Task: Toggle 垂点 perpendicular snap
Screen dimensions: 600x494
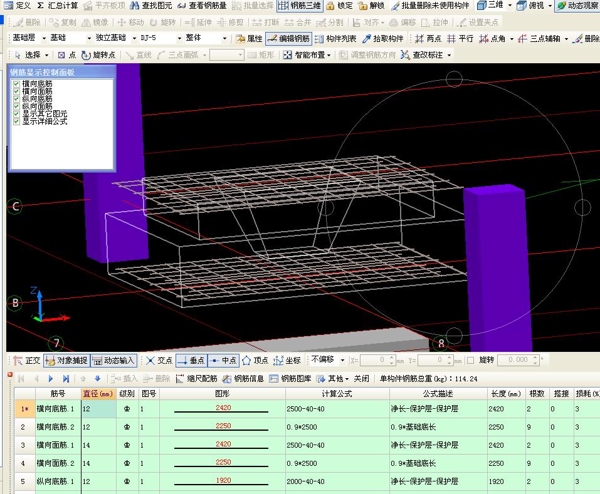Action: coord(191,360)
